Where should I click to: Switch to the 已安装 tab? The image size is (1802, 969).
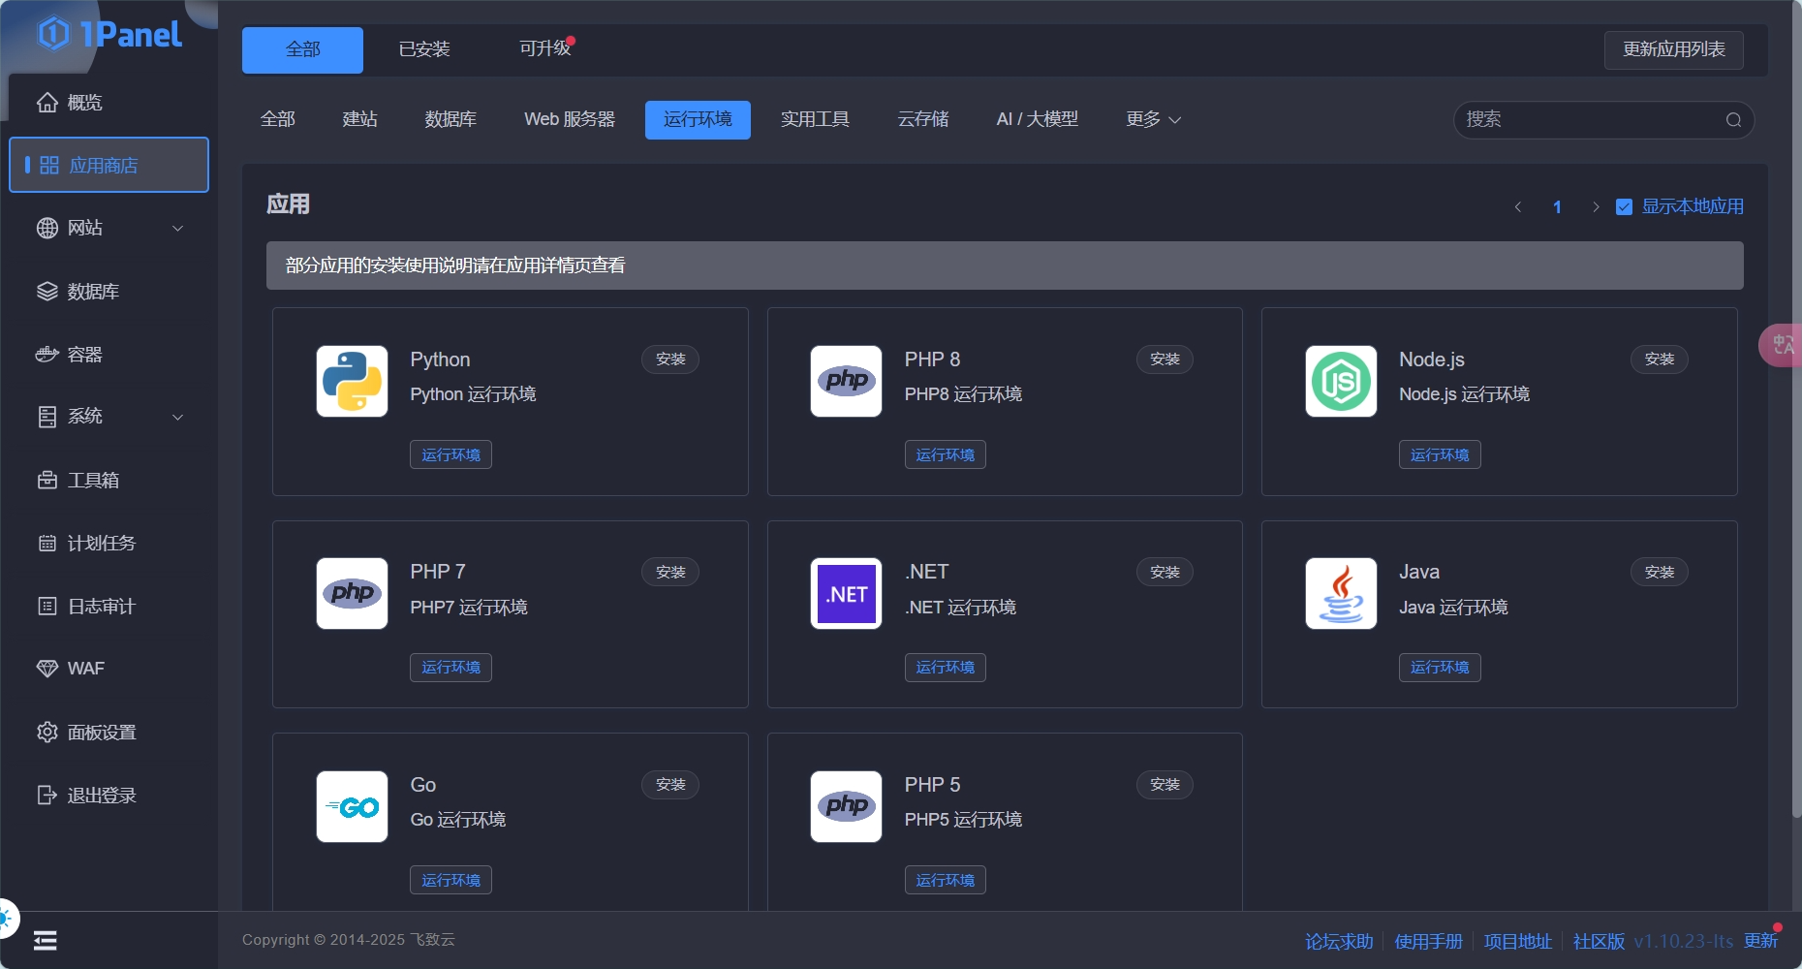point(424,49)
